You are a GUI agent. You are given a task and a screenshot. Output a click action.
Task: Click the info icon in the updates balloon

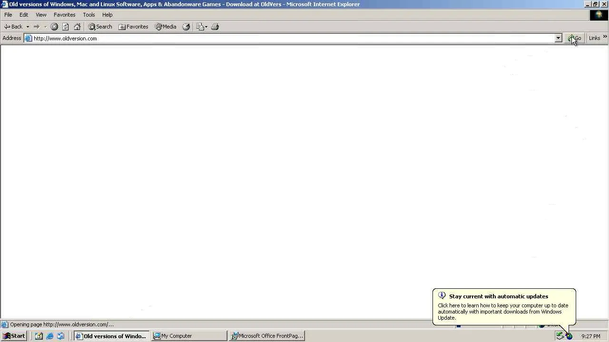click(442, 295)
